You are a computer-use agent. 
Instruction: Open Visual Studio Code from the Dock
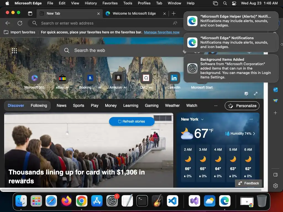[x=172, y=201]
